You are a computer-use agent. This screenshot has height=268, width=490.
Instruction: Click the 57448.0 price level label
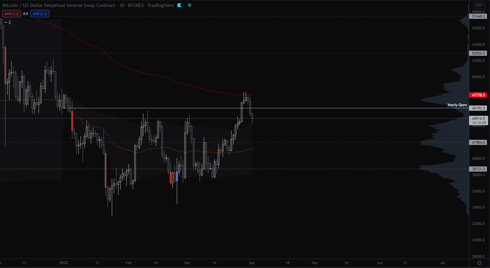478,16
